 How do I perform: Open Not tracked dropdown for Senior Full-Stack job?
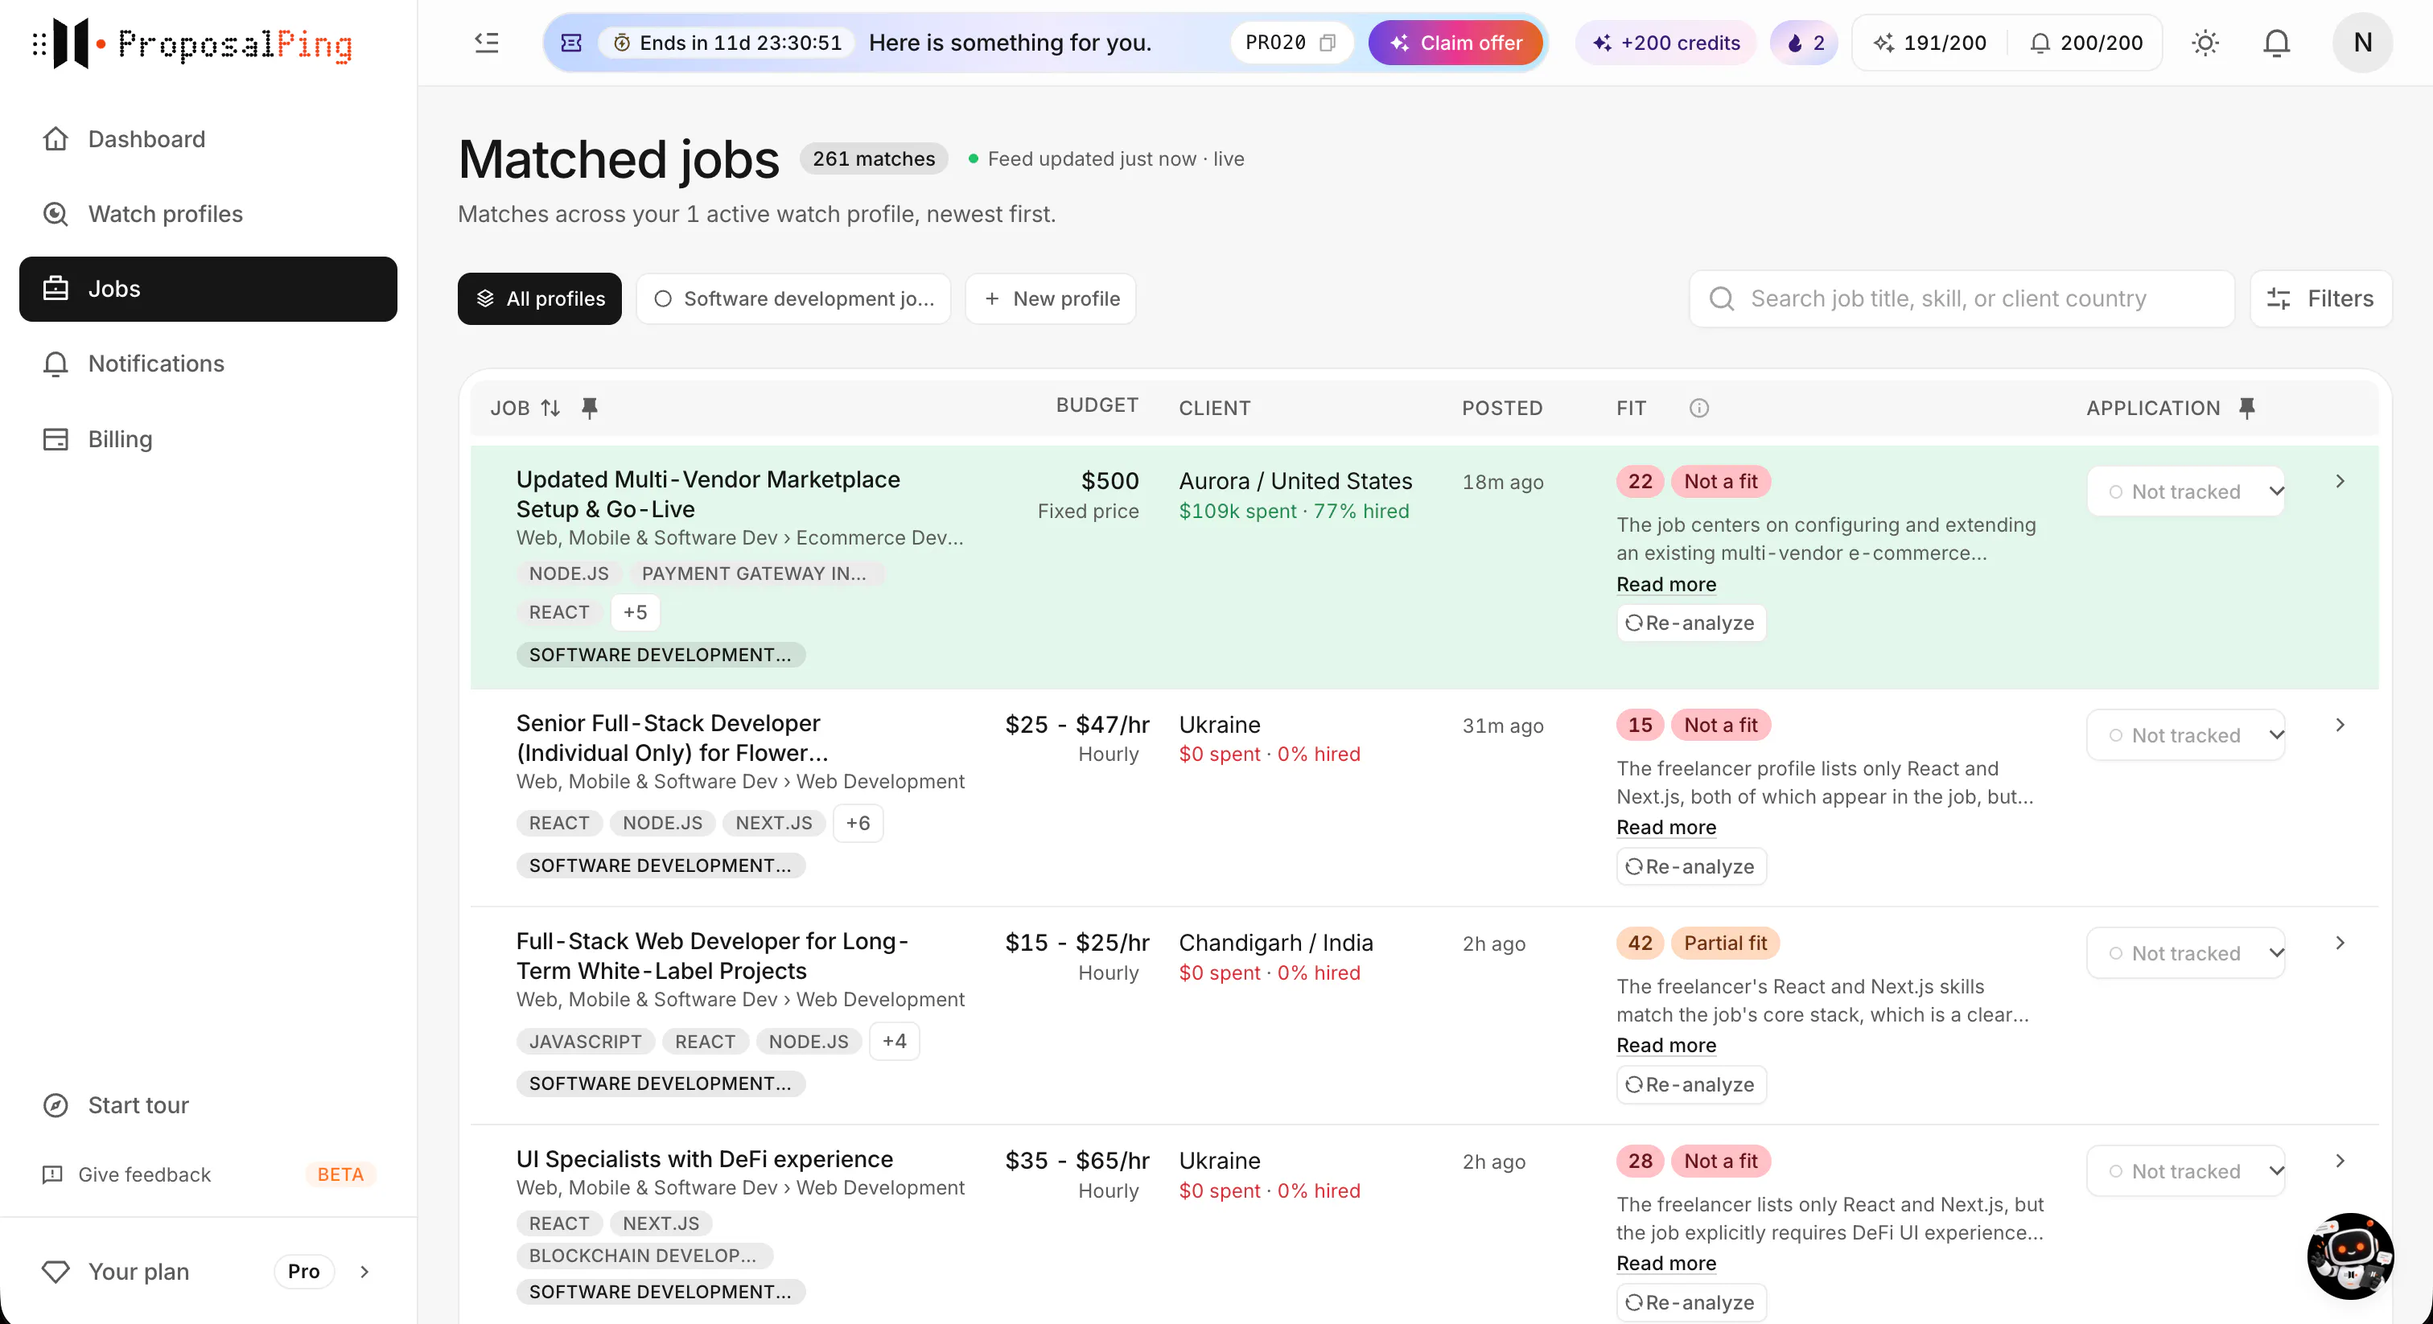click(2185, 734)
